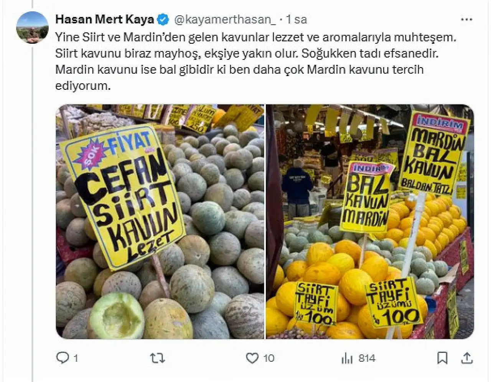491x382 pixels.
Task: Open the @kayamerthasan_ handle link
Action: [x=225, y=20]
